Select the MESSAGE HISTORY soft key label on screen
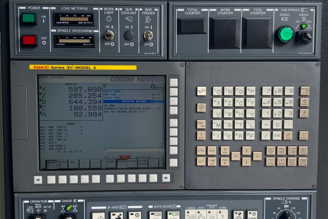This screenshot has width=328, height=219. coord(143,163)
